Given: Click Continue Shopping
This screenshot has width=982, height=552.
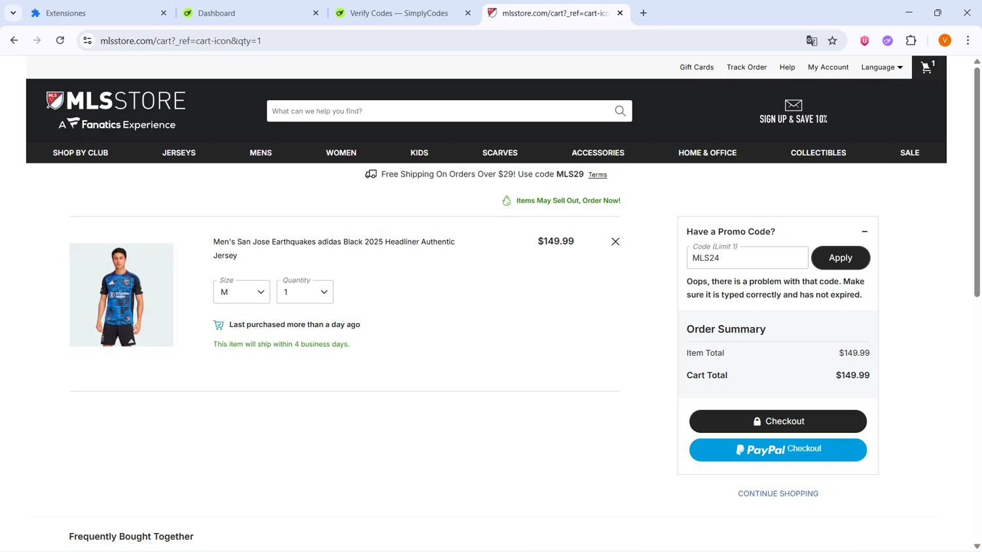Looking at the screenshot, I should pos(778,494).
